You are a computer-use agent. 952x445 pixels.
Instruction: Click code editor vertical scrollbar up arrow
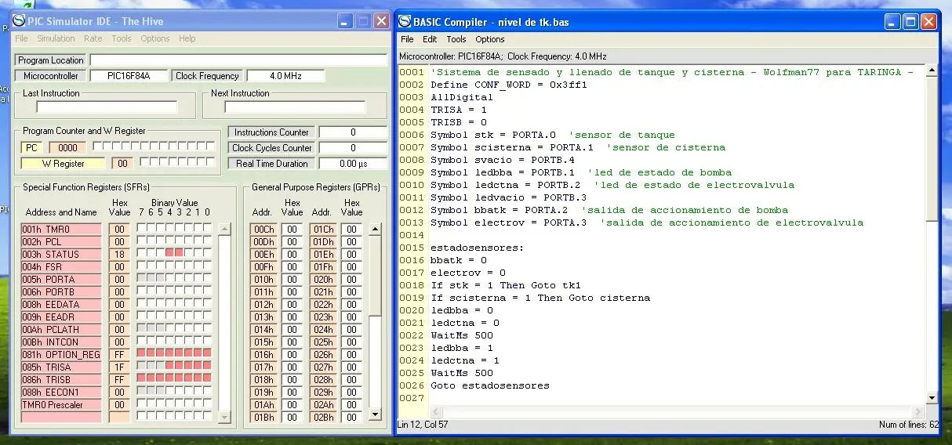[x=932, y=71]
